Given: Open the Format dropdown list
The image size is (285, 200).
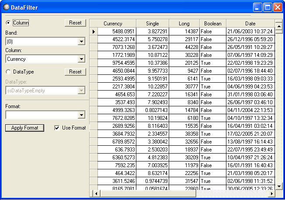Looking at the screenshot, I should 81,115.
